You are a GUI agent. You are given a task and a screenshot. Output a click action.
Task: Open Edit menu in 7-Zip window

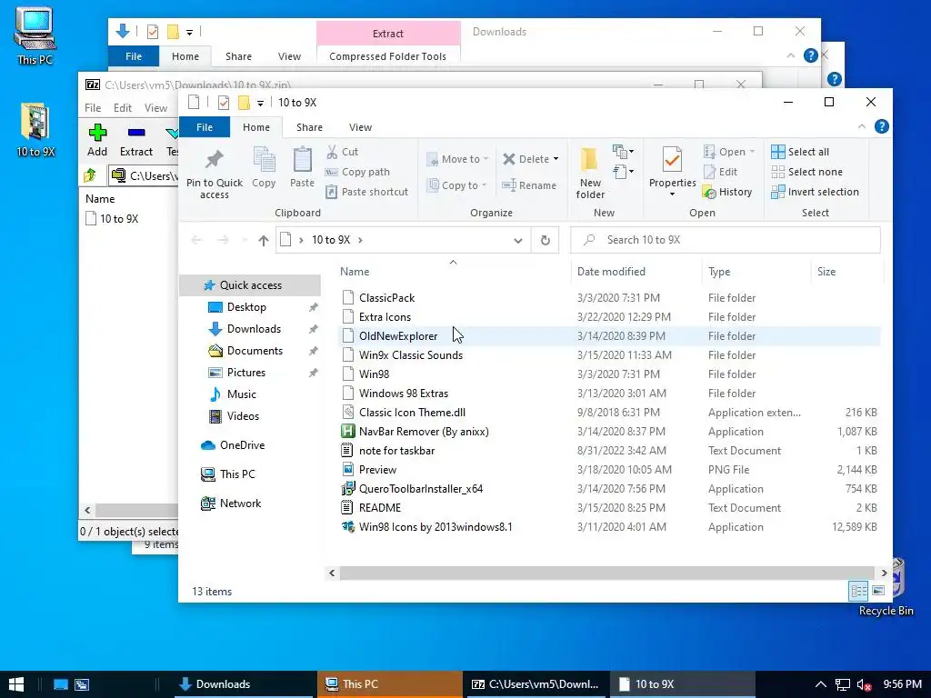click(123, 108)
